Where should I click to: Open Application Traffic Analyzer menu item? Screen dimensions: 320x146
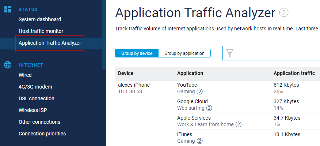50,43
